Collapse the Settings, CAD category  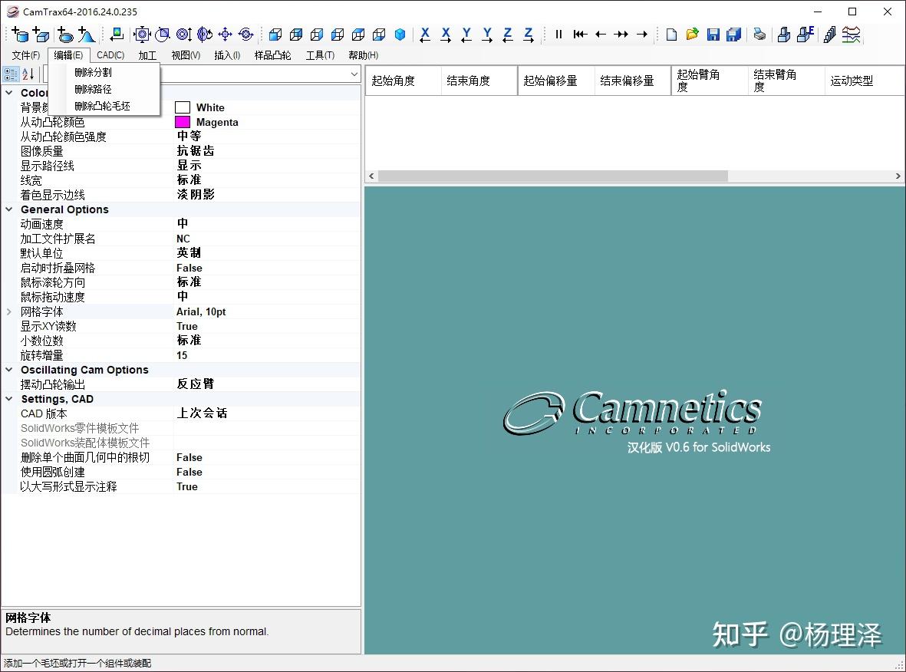(8, 399)
